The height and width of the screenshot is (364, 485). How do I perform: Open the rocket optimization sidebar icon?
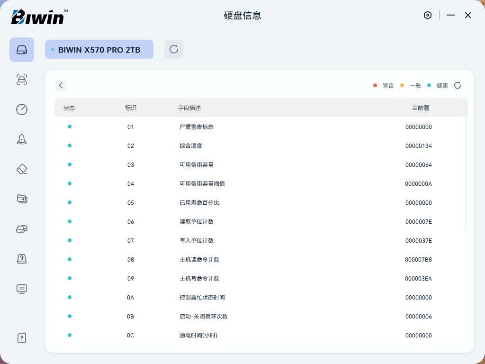pos(22,139)
